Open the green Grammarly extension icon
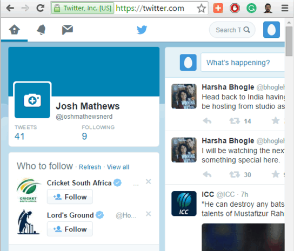The height and width of the screenshot is (251, 294). pyautogui.click(x=251, y=8)
